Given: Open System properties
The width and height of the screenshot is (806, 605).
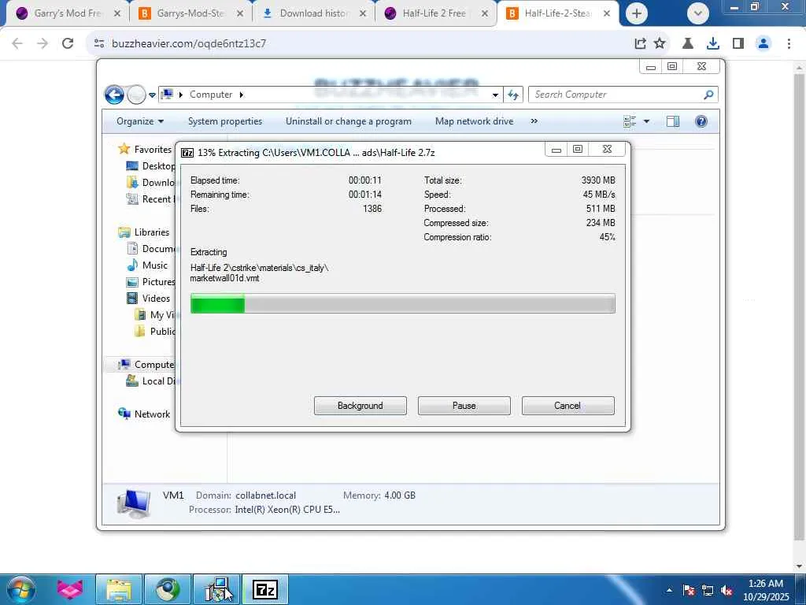Looking at the screenshot, I should pyautogui.click(x=224, y=121).
